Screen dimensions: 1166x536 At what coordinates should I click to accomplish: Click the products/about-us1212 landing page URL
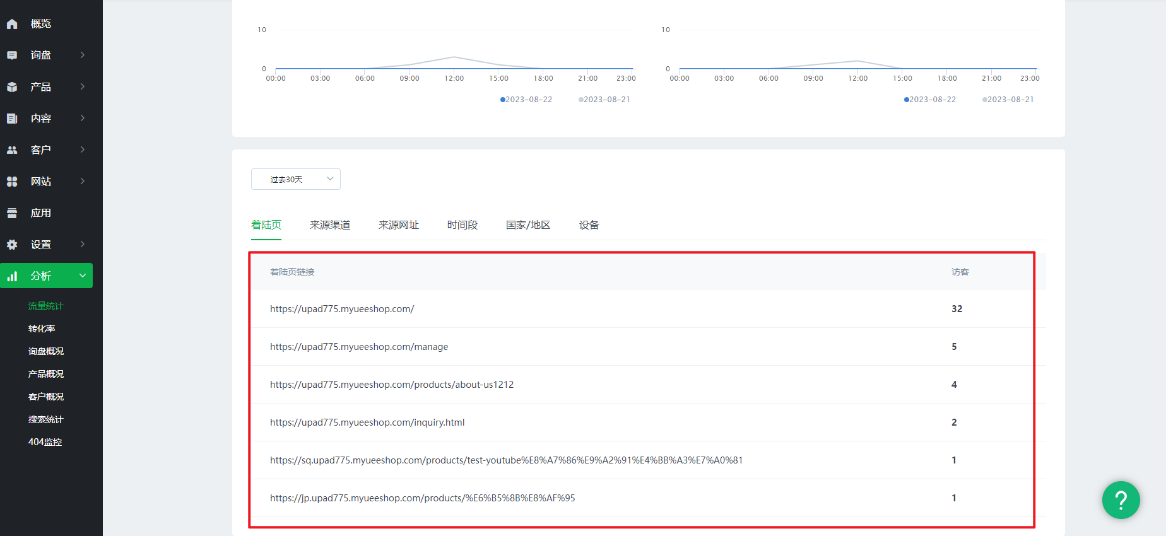392,385
